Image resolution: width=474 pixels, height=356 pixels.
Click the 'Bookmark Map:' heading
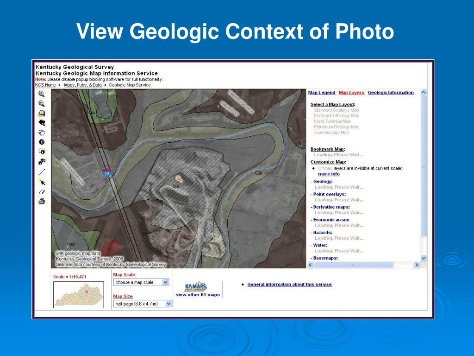[328, 149]
